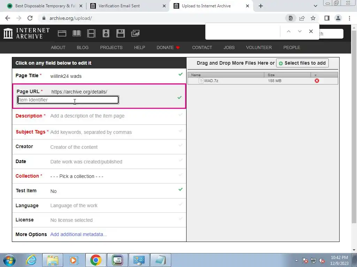This screenshot has height=267, width=357.
Task: Open the Software floppy disk icon
Action: [120, 33]
